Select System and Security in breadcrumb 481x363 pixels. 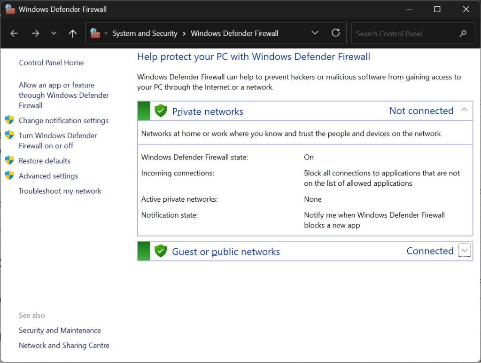(145, 33)
